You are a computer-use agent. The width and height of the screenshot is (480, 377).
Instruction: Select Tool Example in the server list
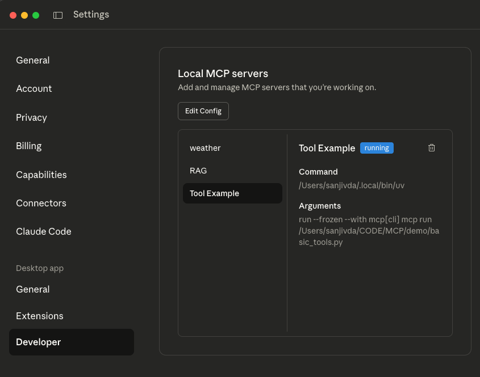[232, 193]
